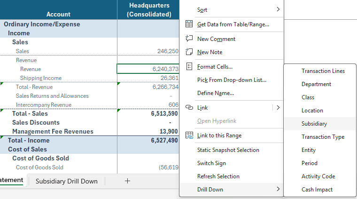Click the Format Cells icon
Image resolution: width=357 pixels, height=199 pixels.
click(189, 66)
